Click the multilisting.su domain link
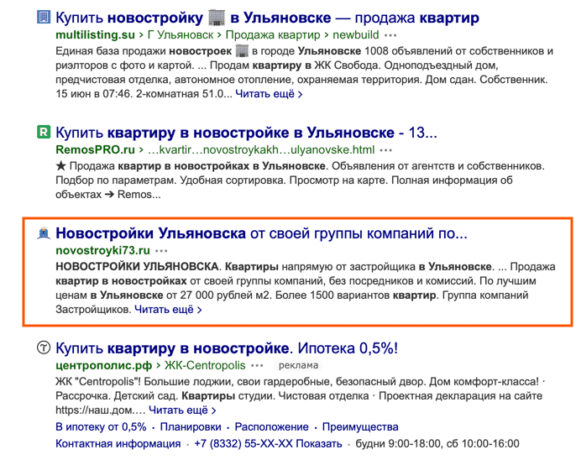 (95, 34)
